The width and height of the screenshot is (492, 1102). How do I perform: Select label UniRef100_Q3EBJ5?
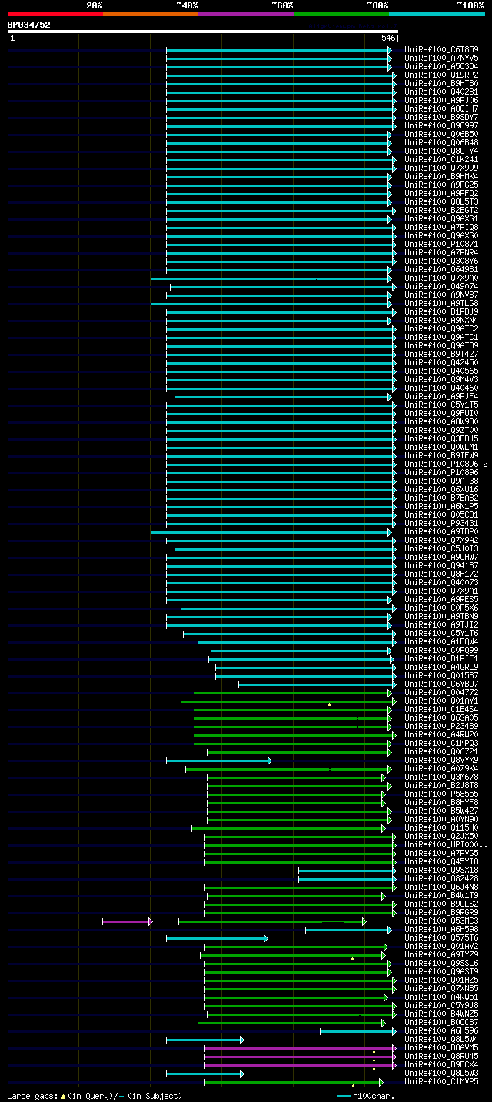pyautogui.click(x=441, y=439)
